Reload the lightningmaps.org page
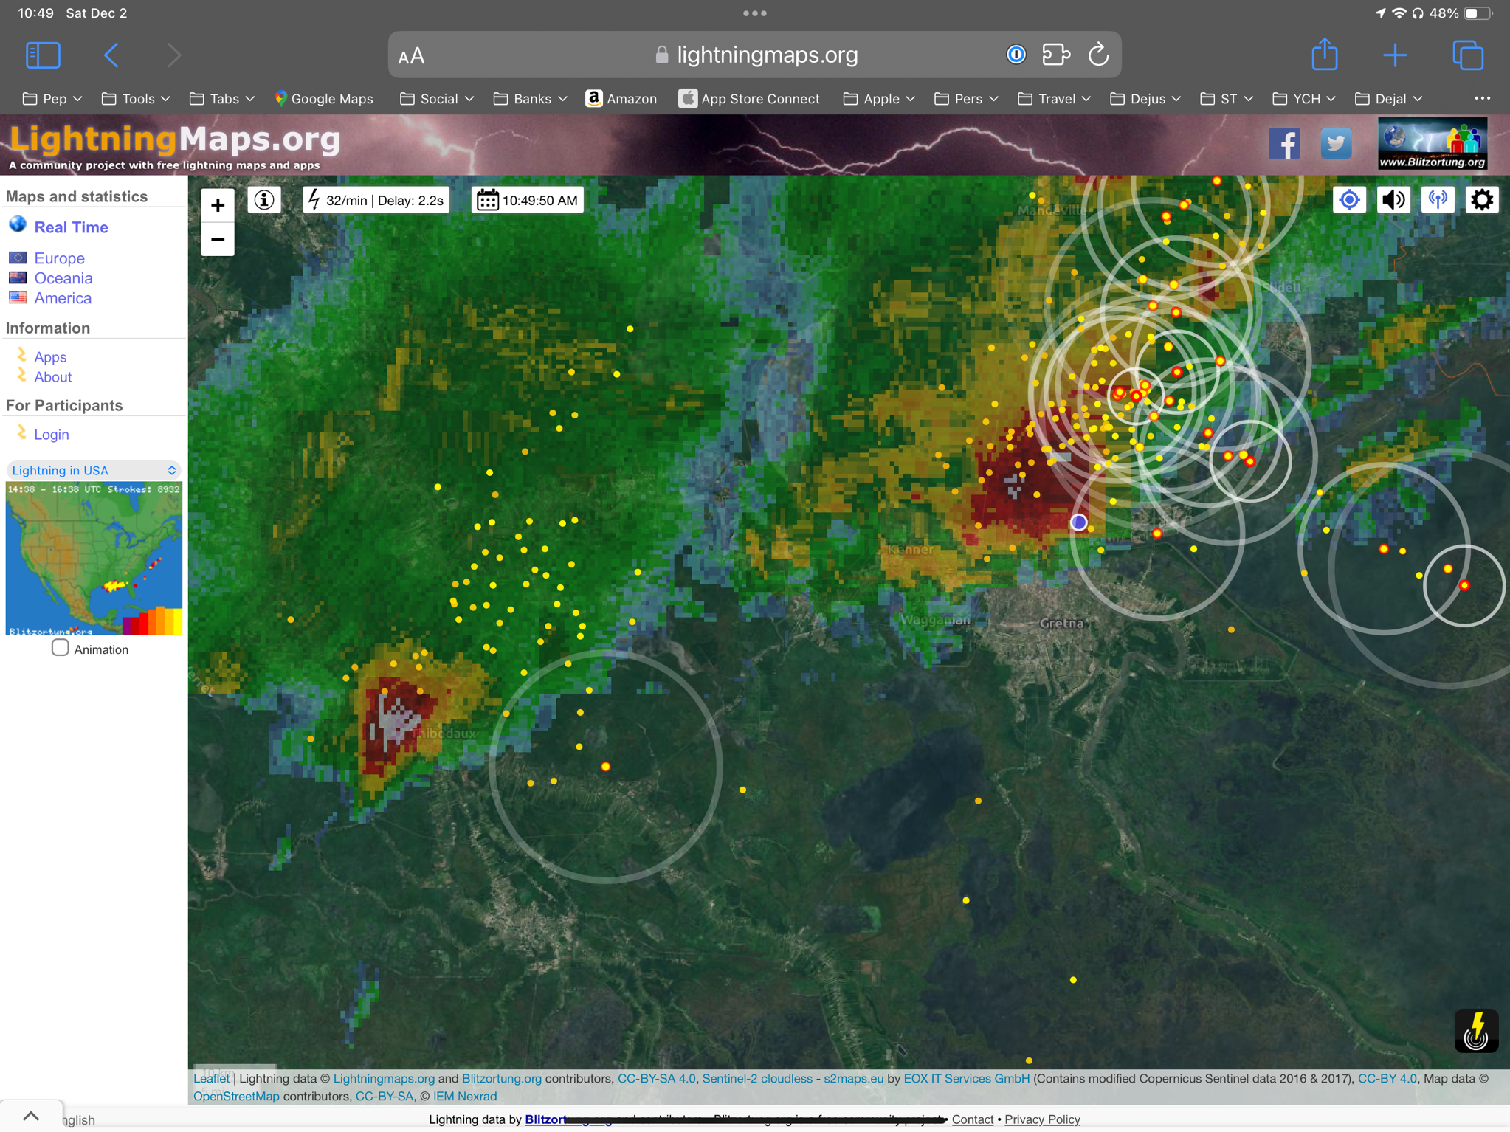 click(1098, 55)
